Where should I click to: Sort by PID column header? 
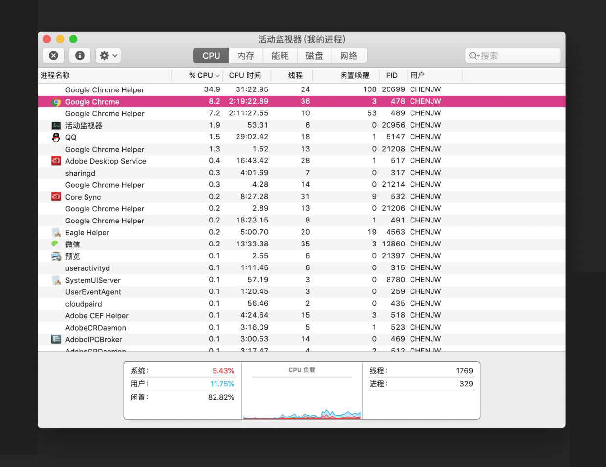[x=393, y=75]
